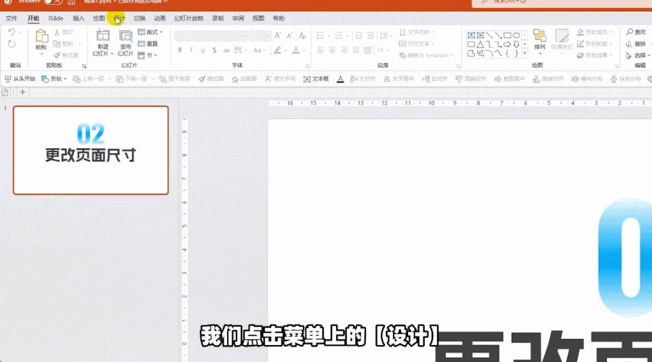Switch to the 幻灯片放映 slideshow tab
The image size is (652, 362).
click(188, 18)
